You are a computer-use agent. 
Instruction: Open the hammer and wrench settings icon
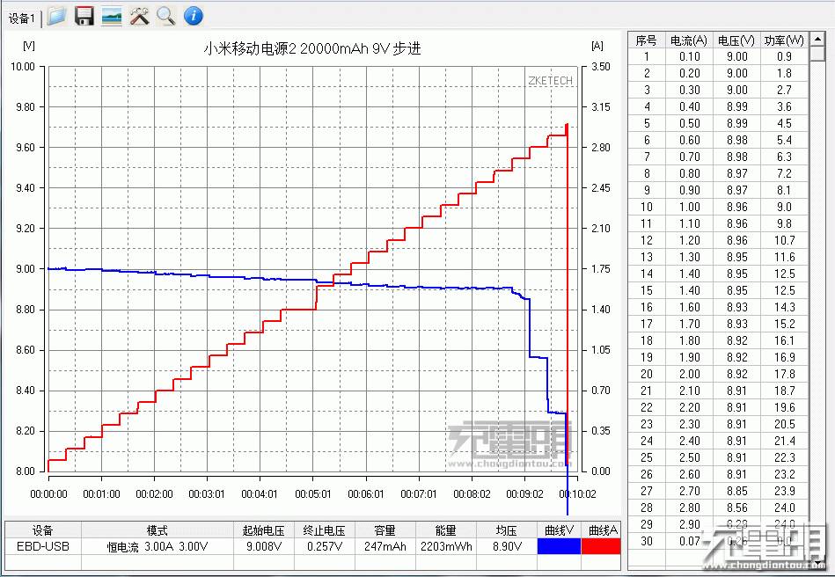140,16
